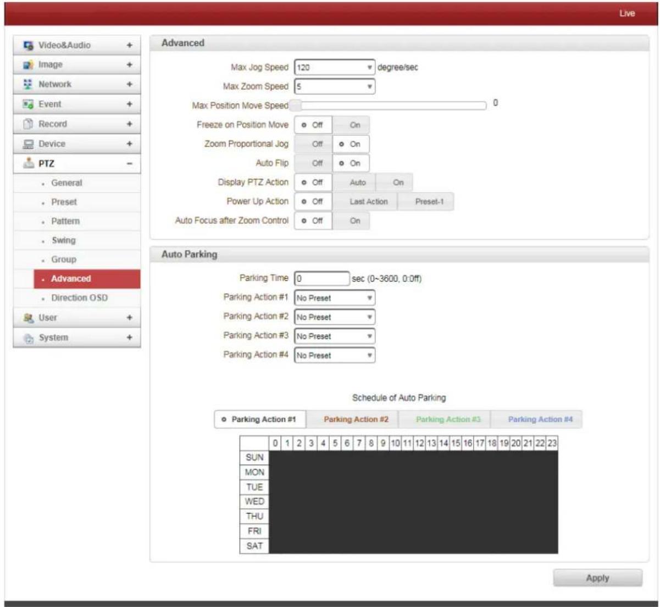Click the Network section icon
Image resolution: width=660 pixels, height=607 pixels.
coord(28,85)
